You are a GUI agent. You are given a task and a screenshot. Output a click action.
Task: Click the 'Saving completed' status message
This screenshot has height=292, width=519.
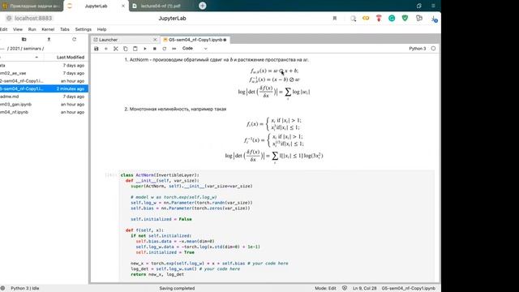[177, 289]
